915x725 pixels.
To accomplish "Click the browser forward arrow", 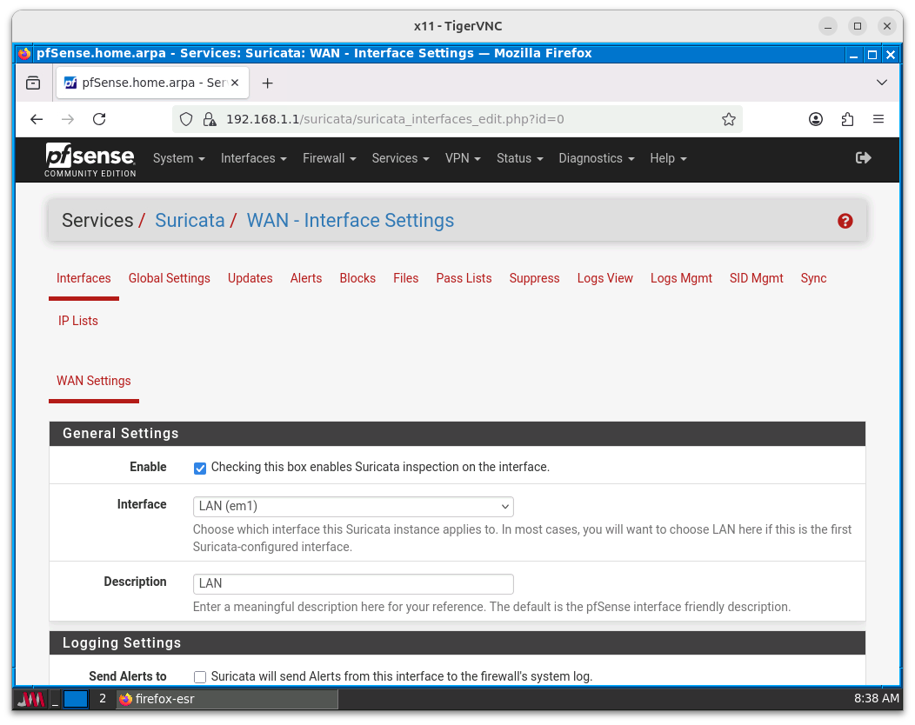I will point(68,120).
